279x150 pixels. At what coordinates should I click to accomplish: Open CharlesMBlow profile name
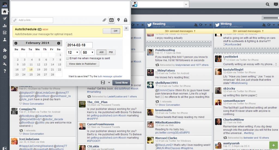click(233, 120)
